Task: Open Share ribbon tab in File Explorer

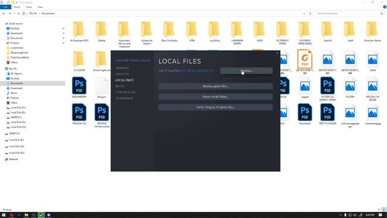Action: (x=29, y=7)
